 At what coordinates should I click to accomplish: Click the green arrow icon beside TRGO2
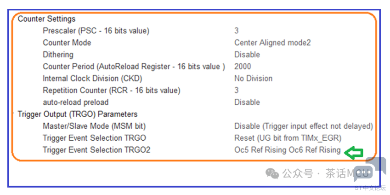click(353, 153)
